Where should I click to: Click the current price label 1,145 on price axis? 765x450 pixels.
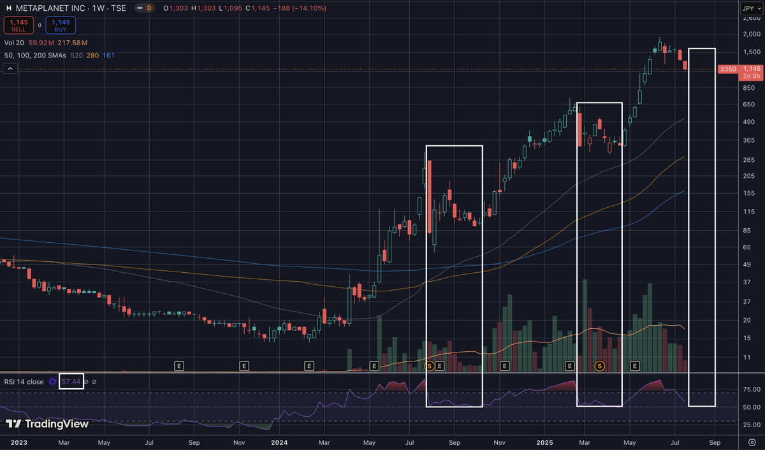point(752,68)
